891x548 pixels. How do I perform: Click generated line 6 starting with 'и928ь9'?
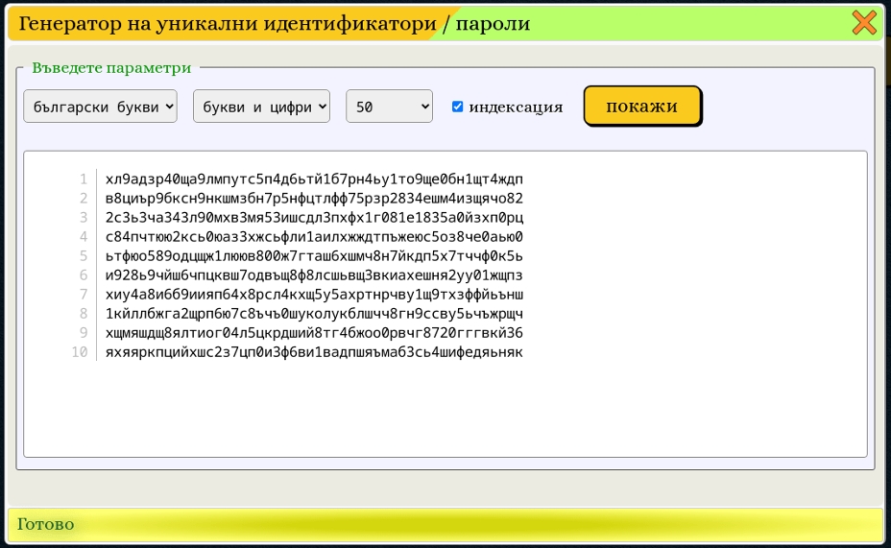(x=314, y=275)
